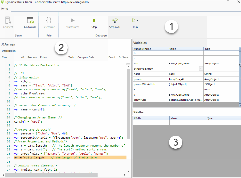Click the 'Int32' type cell
Image resolution: width=241 pixels, height=178 pixels.
221,89
